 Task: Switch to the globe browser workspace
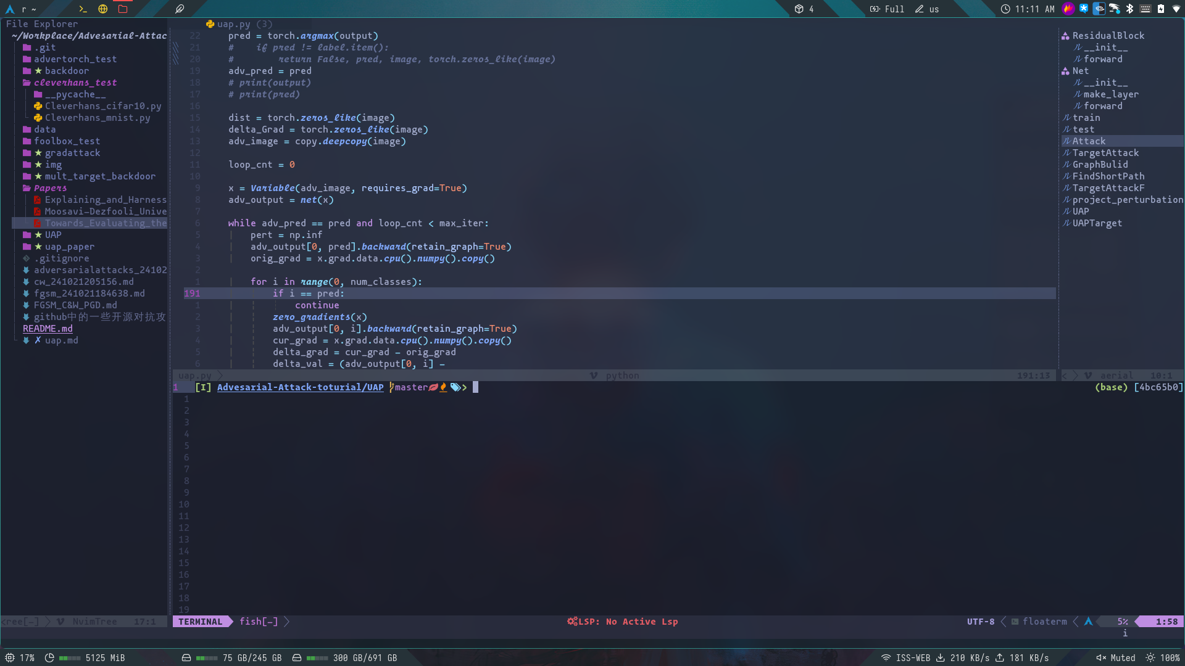point(103,9)
